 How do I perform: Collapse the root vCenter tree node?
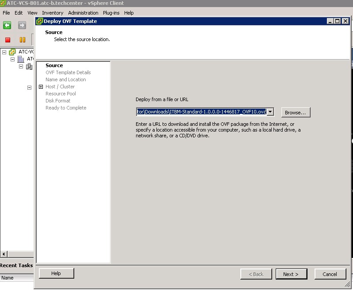click(x=4, y=52)
